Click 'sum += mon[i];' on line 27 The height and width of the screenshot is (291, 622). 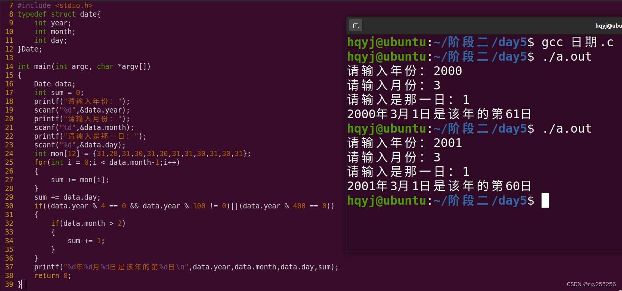(80, 180)
